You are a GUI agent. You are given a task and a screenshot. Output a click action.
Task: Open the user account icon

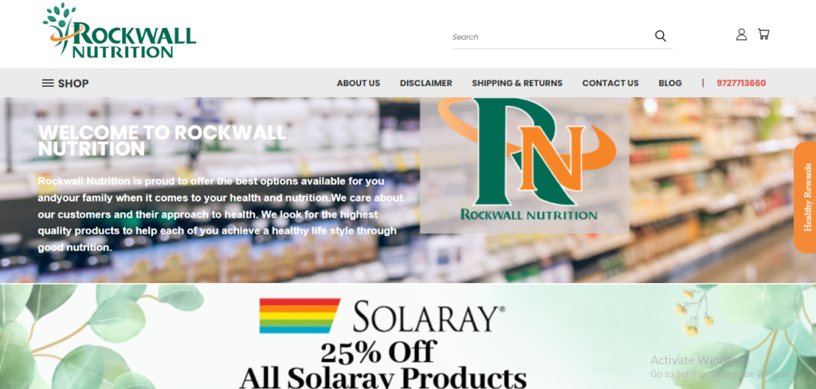[741, 35]
